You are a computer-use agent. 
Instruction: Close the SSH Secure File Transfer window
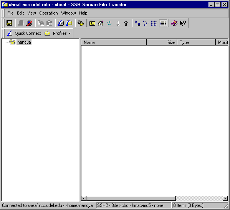[x=225, y=5]
